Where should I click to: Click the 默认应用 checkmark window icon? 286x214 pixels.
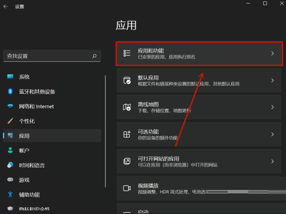pyautogui.click(x=127, y=80)
